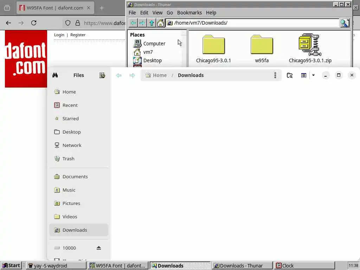Click the browser back arrow
The height and width of the screenshot is (270, 360).
coord(8,23)
